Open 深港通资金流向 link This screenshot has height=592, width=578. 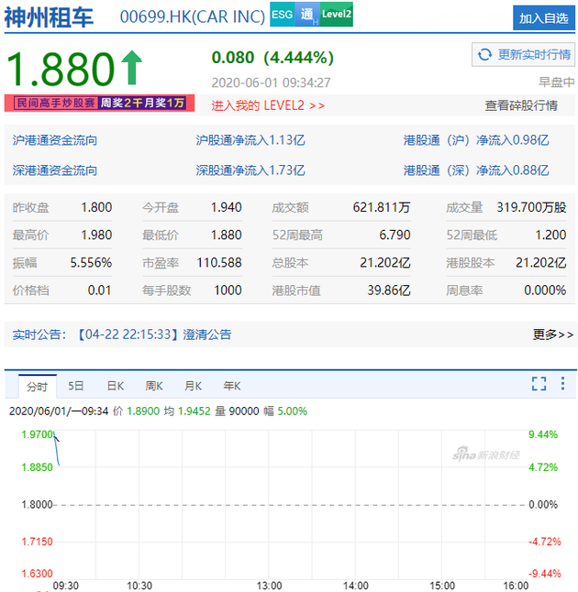click(55, 170)
